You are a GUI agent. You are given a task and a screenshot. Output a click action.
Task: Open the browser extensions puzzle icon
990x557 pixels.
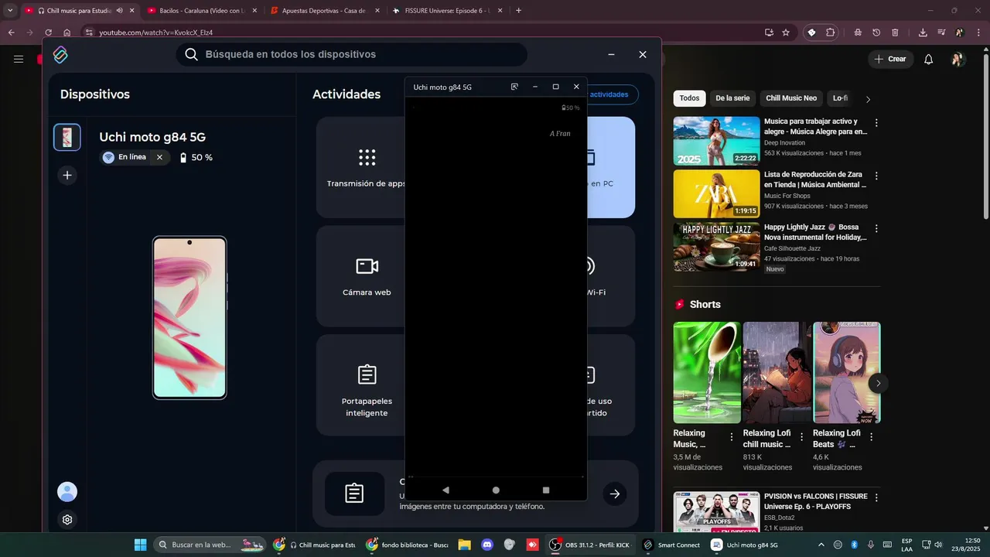[831, 32]
